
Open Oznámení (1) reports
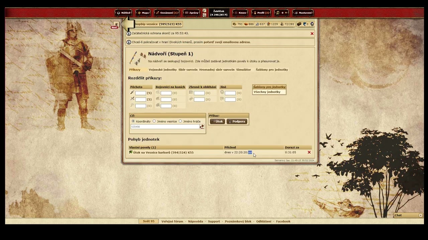coord(167,13)
